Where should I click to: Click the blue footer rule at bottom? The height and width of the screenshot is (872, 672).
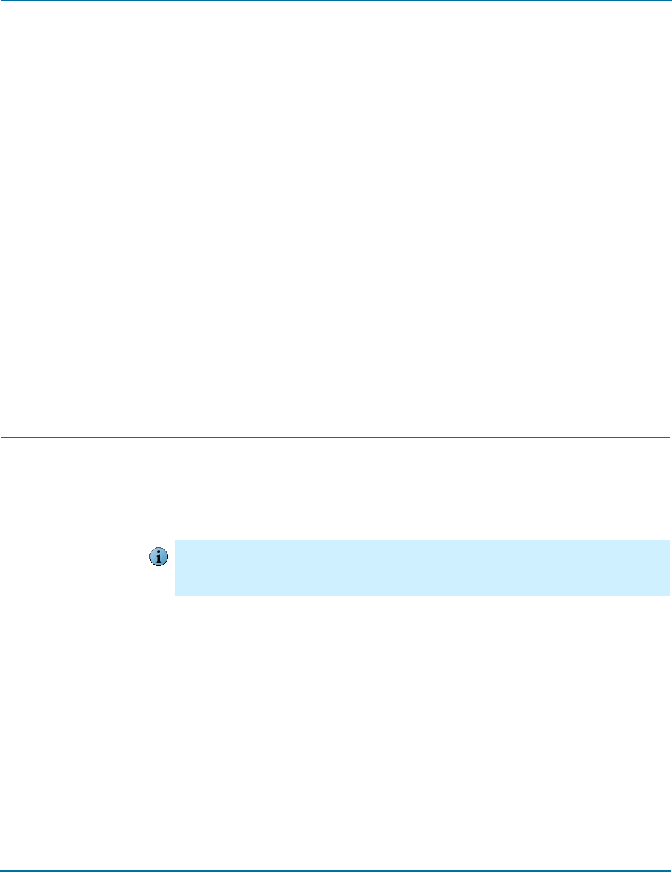[x=335, y=870]
